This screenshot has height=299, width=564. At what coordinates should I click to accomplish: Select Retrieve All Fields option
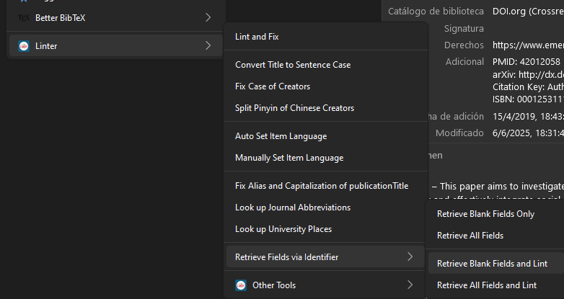click(470, 236)
